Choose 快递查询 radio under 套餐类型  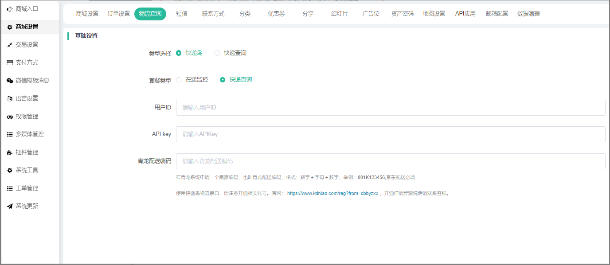point(223,80)
